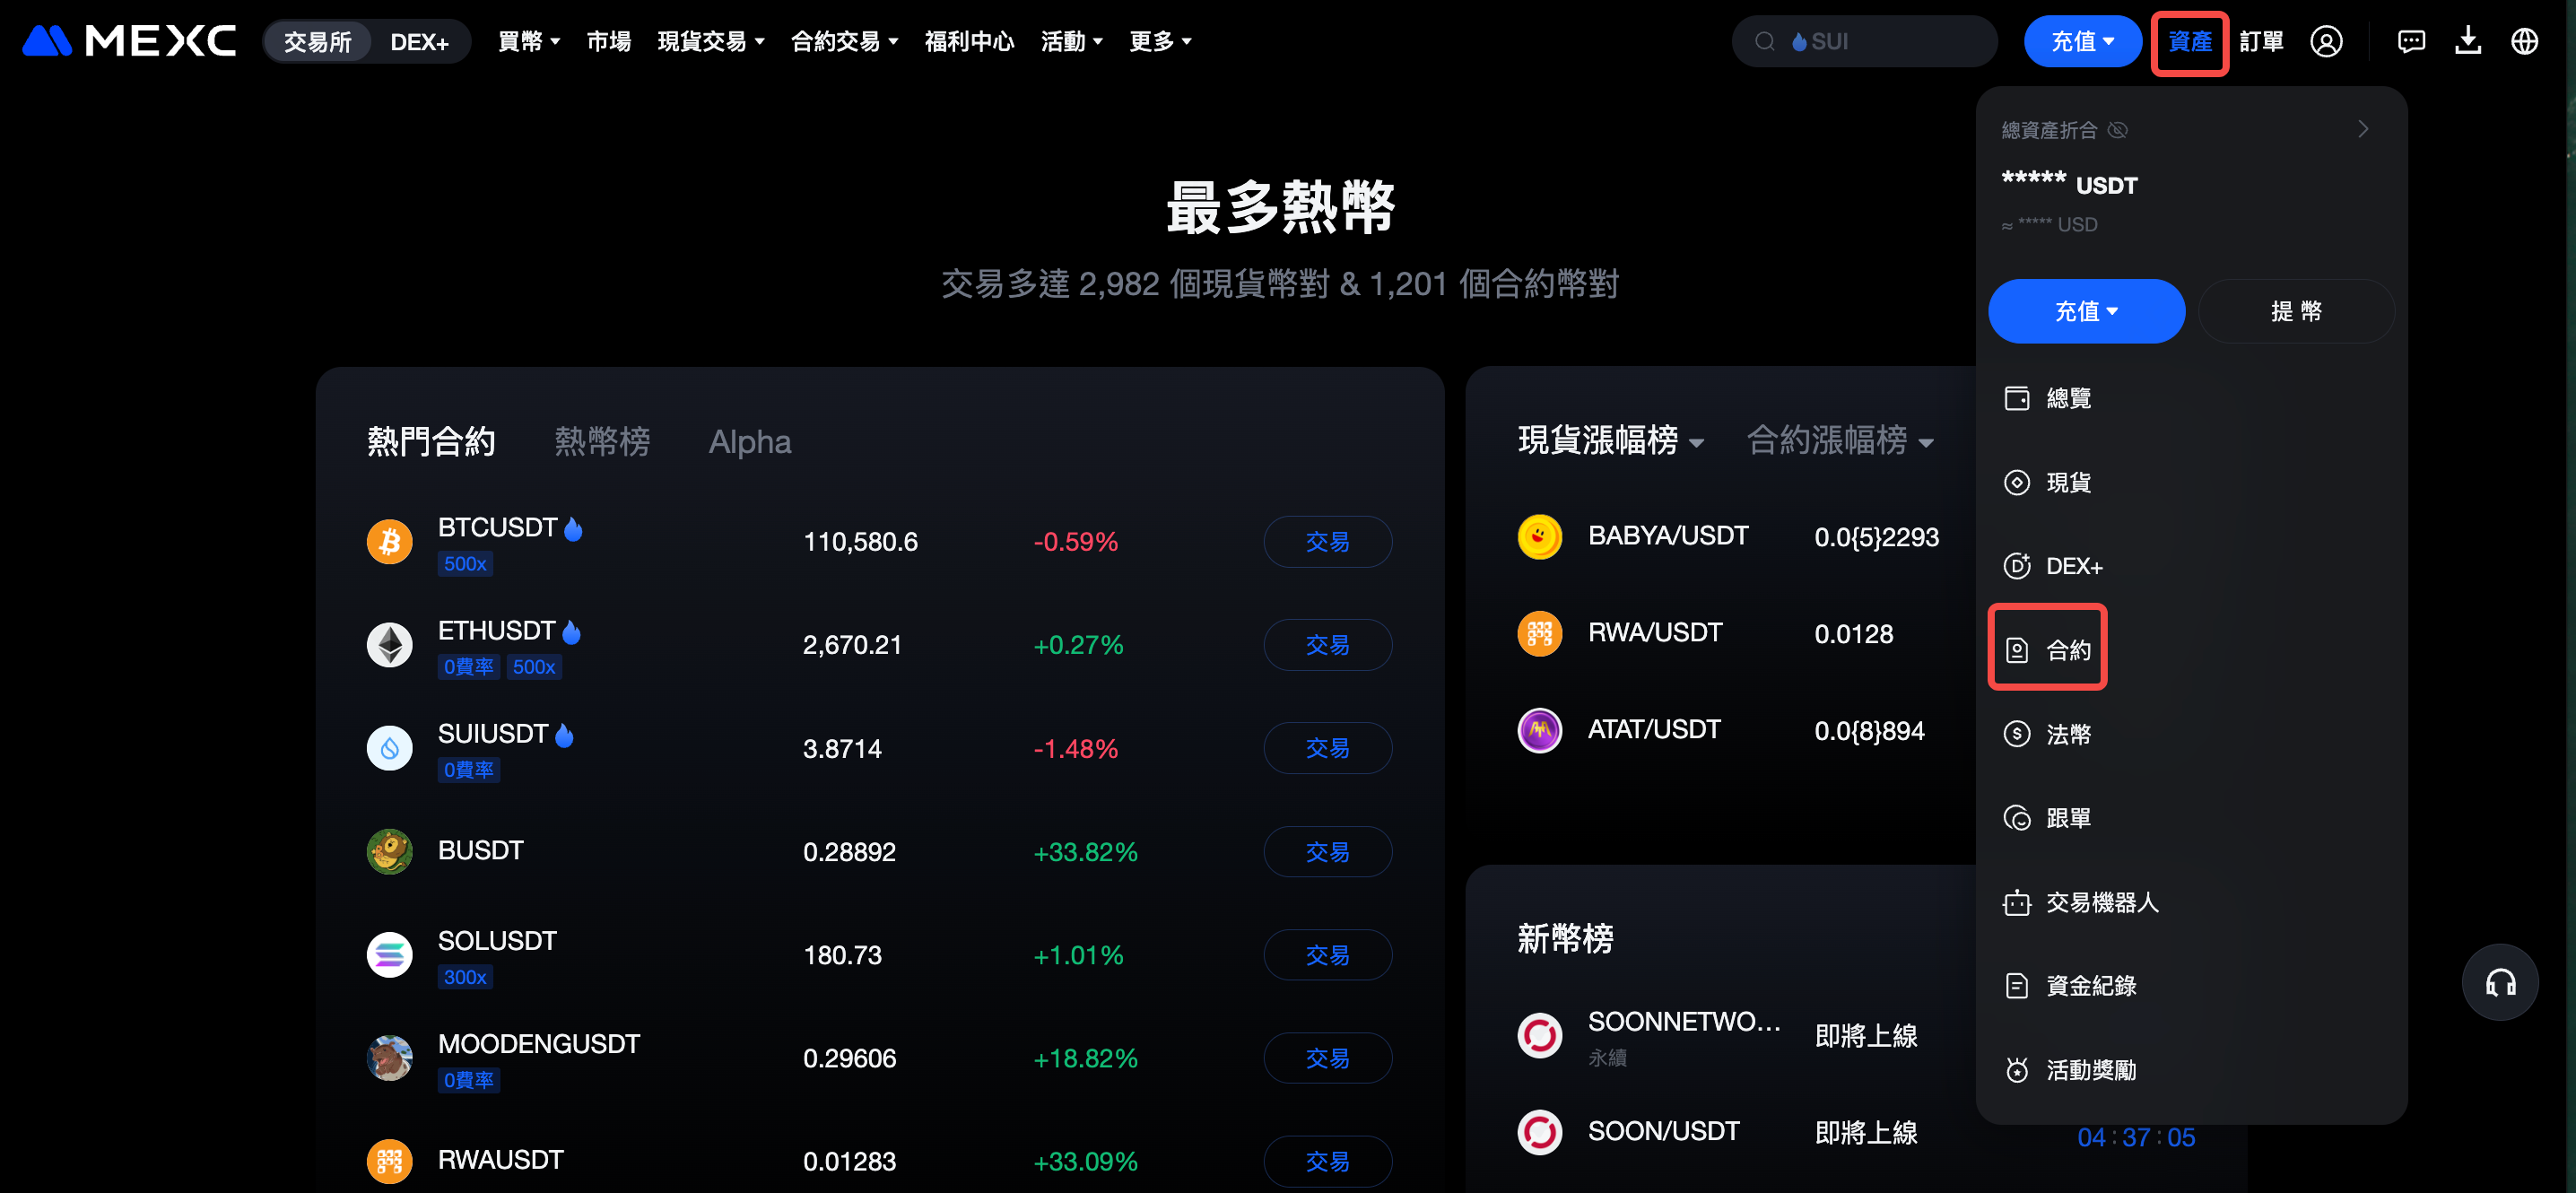Click the Solana coin icon

390,955
